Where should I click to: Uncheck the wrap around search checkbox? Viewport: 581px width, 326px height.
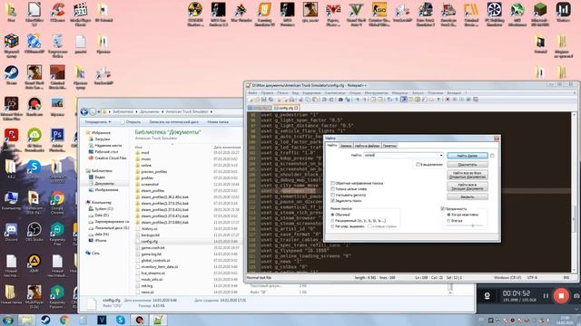333,201
